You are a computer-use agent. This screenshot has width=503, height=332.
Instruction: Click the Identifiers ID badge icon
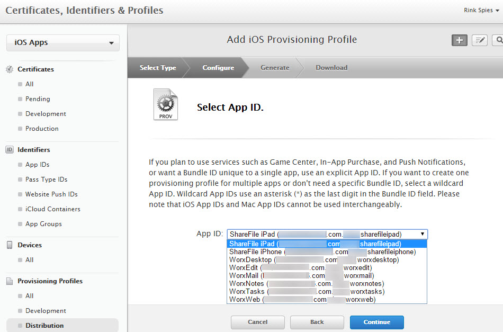(10, 149)
